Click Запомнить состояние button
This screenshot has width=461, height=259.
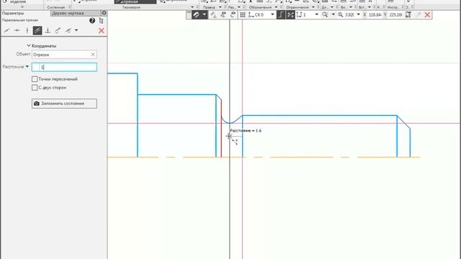(x=64, y=104)
